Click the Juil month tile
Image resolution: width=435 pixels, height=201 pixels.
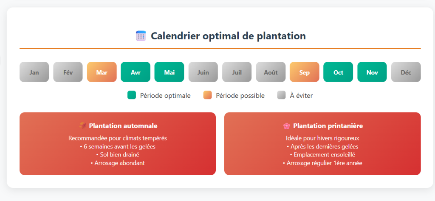point(237,72)
